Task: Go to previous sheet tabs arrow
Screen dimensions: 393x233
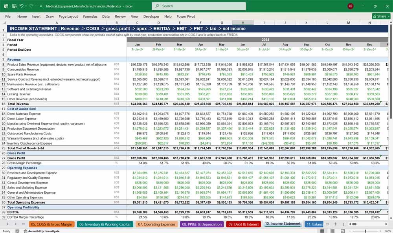Action: coord(7,224)
